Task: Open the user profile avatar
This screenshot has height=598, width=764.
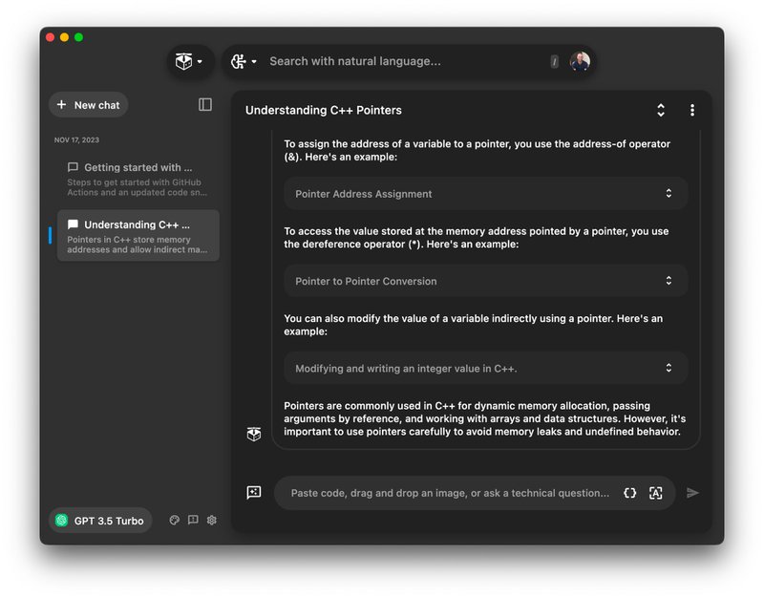Action: click(580, 61)
